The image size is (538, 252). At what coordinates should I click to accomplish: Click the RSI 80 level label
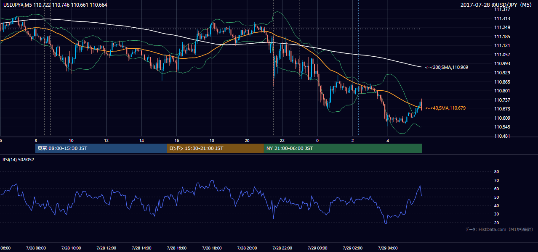tap(496, 172)
